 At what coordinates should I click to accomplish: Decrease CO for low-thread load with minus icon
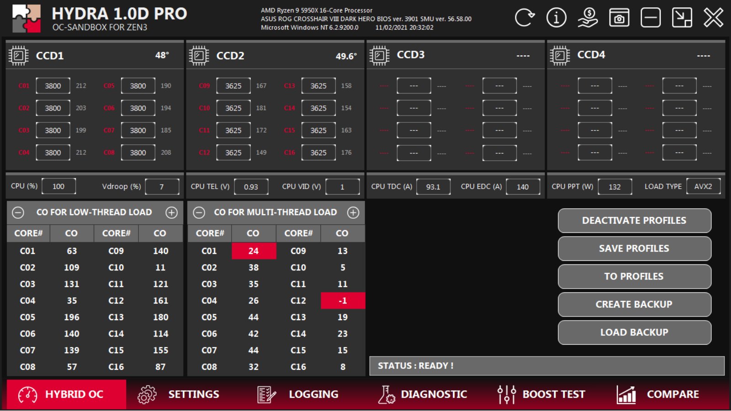(18, 212)
